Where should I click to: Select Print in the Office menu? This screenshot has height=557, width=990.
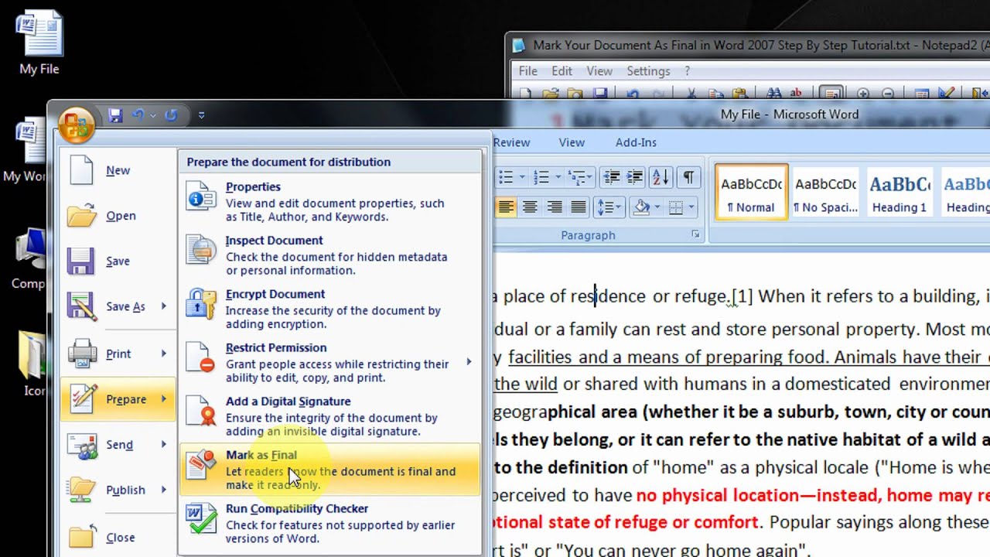pos(118,354)
